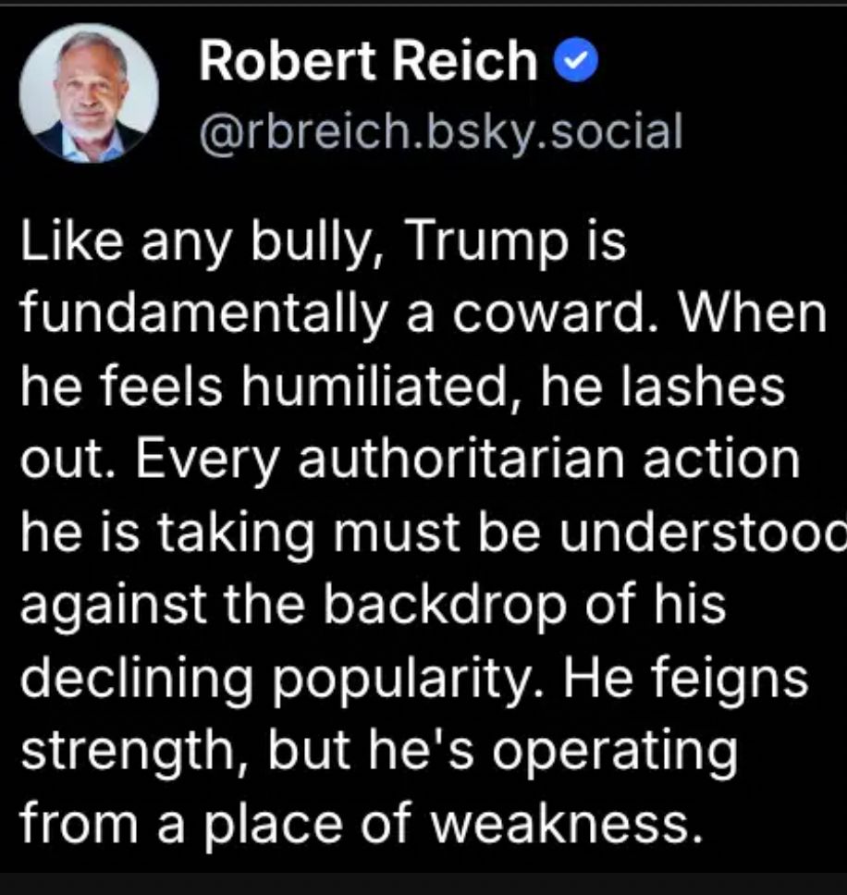
Task: Select the word "authoritarian" in post text
Action: (x=461, y=460)
